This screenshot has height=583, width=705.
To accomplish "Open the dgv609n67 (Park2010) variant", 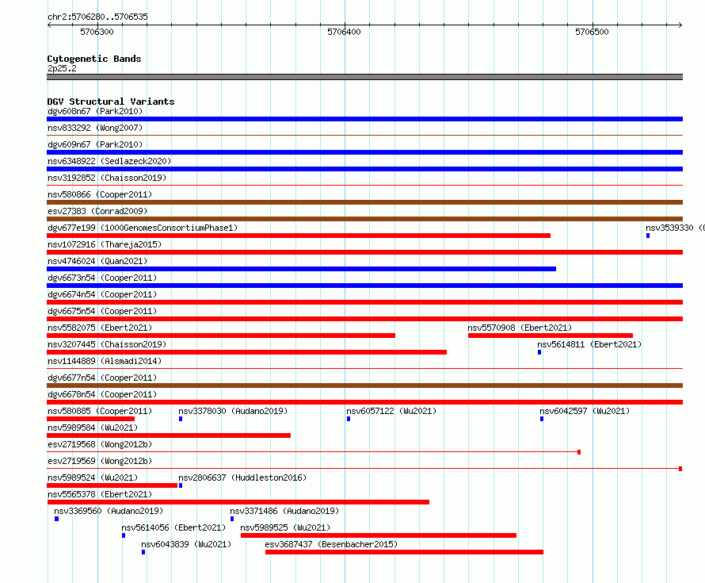I will click(x=95, y=144).
